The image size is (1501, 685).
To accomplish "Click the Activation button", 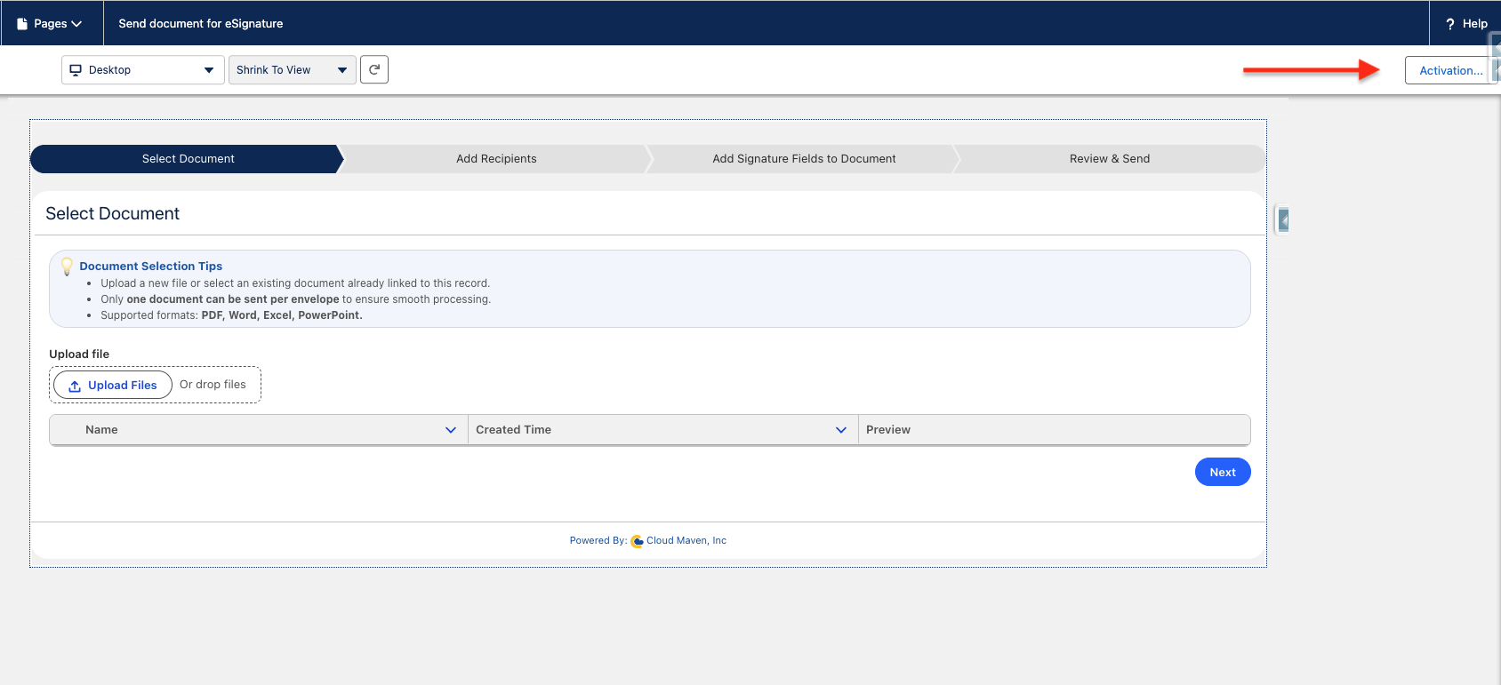I will [x=1450, y=70].
